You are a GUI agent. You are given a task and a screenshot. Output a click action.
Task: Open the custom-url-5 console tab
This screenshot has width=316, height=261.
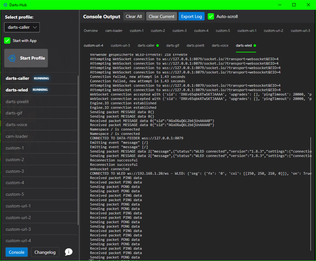120,45
